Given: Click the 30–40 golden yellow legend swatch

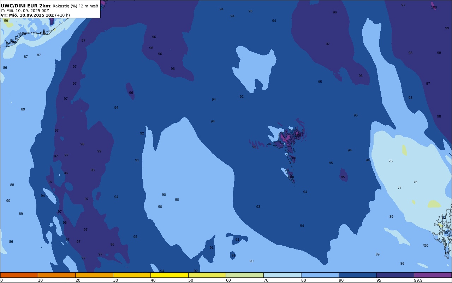Looking at the screenshot, I should tap(132, 275).
